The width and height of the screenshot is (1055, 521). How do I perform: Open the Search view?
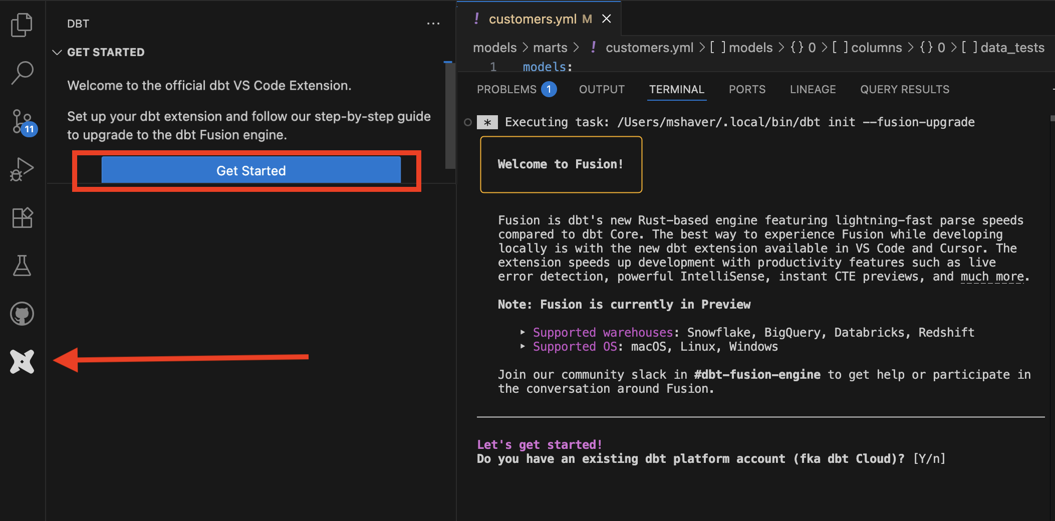[x=22, y=73]
